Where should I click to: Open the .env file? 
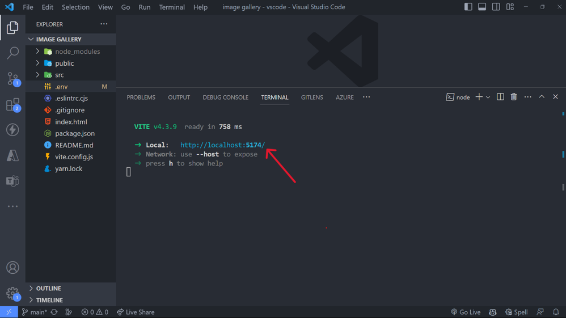pyautogui.click(x=71, y=87)
